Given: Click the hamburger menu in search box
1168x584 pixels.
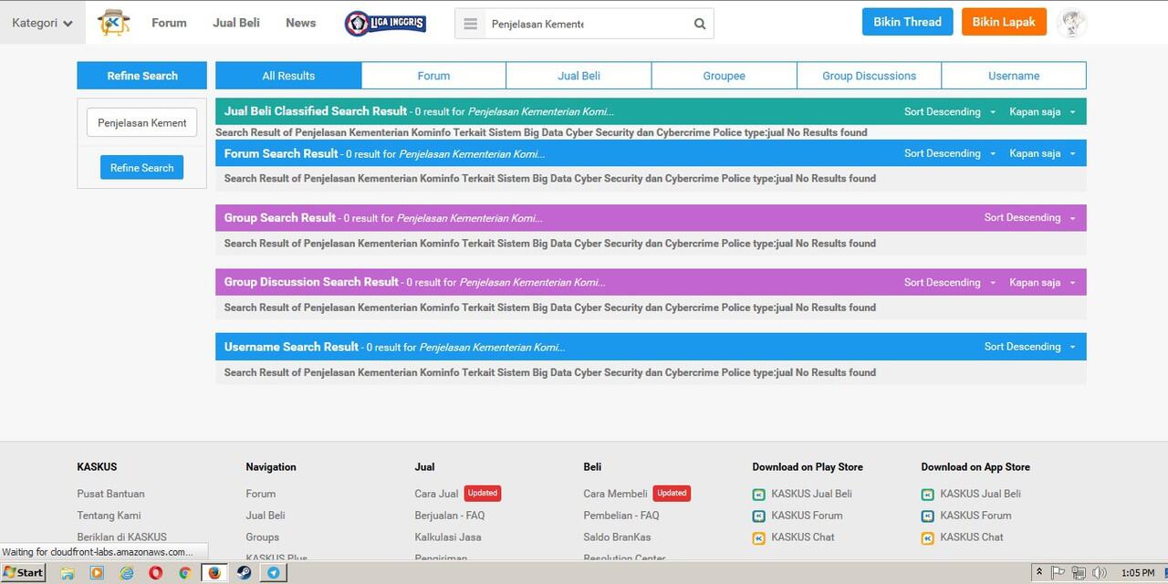Looking at the screenshot, I should 470,24.
